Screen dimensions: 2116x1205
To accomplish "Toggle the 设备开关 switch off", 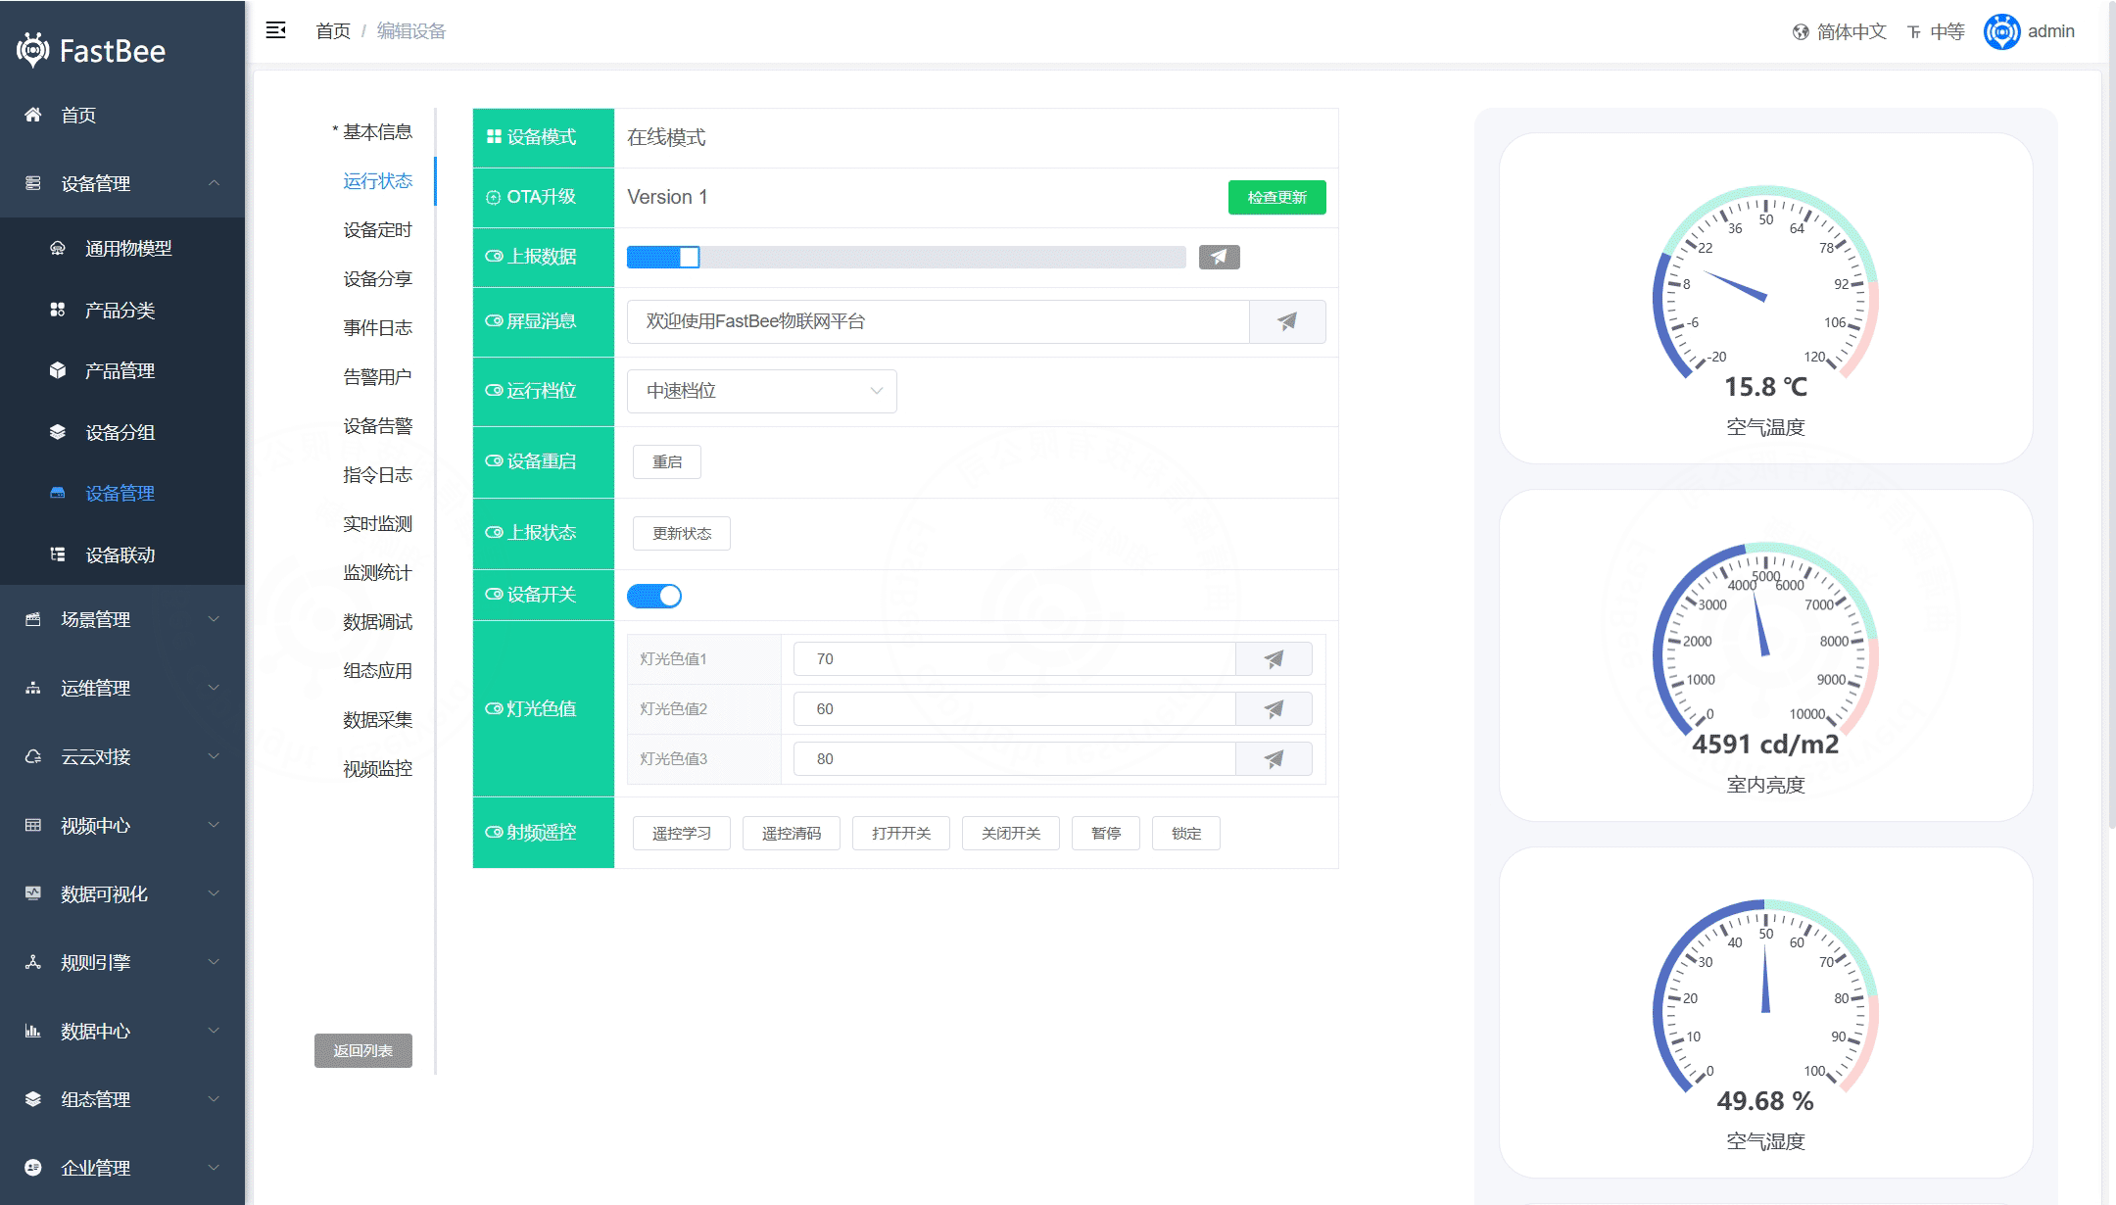I will coord(654,596).
